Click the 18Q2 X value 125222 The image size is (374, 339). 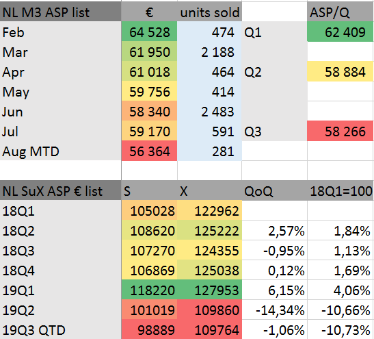(209, 230)
